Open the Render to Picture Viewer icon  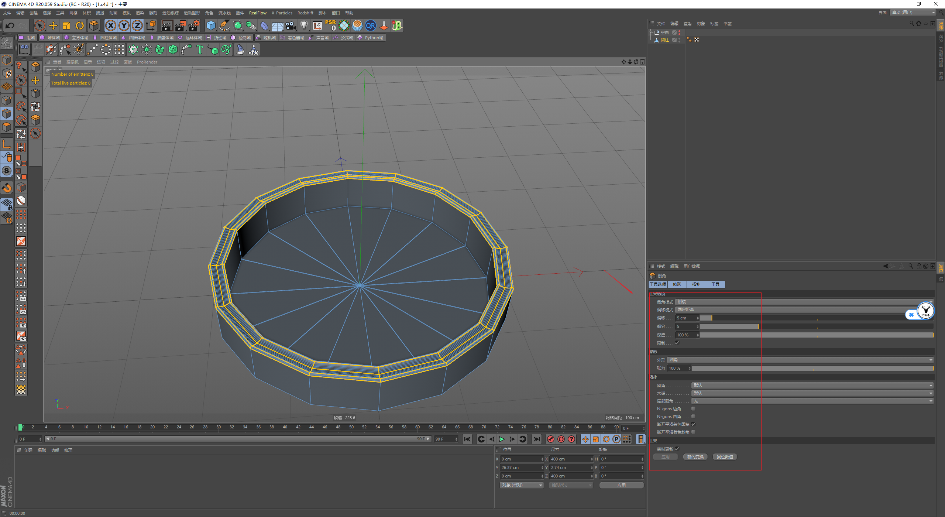click(180, 25)
